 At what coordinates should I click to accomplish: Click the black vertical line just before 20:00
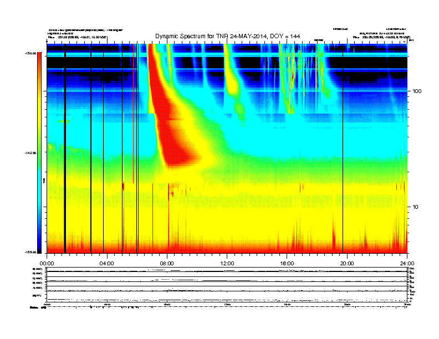tap(343, 148)
